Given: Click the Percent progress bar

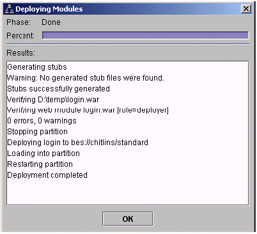Looking at the screenshot, I should pyautogui.click(x=145, y=35).
